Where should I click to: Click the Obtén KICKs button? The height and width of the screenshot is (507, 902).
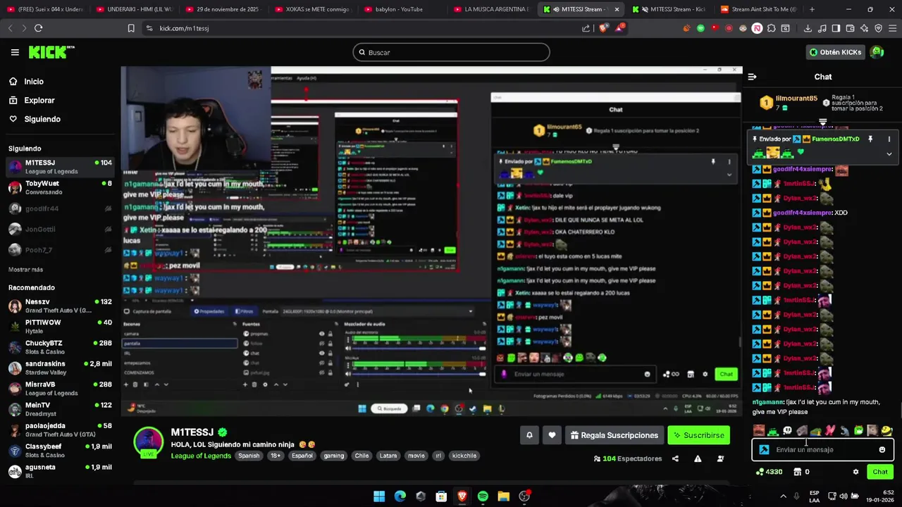coord(835,52)
